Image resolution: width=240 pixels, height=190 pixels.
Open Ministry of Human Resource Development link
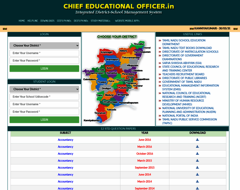(183, 102)
